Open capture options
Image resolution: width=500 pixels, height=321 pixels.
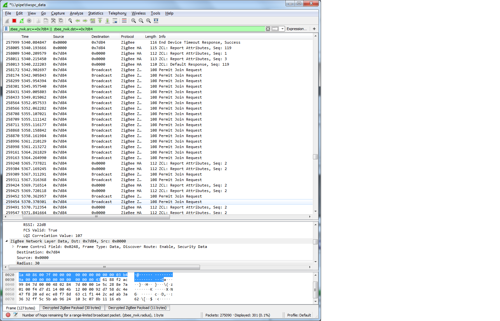(29, 21)
